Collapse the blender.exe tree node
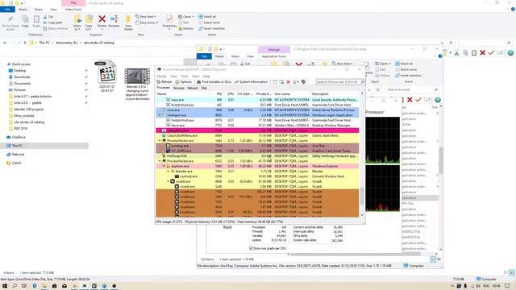Viewport: 516px width, 290px height. tap(168, 172)
